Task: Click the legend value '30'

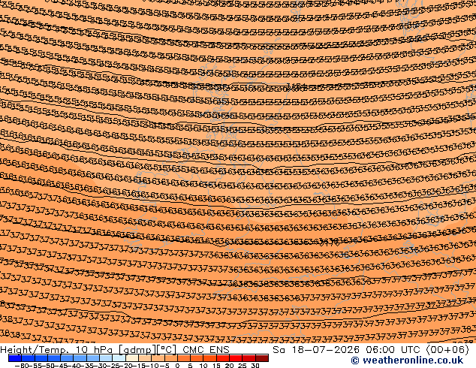Action: click(255, 366)
